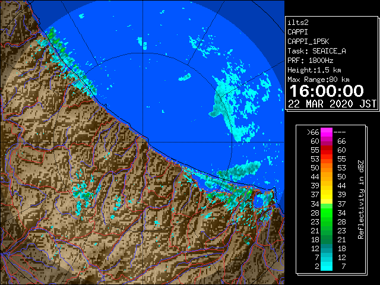This screenshot has height=285, width=380.
Task: Click the "PRF: 1800Hz" text
Action: point(311,61)
